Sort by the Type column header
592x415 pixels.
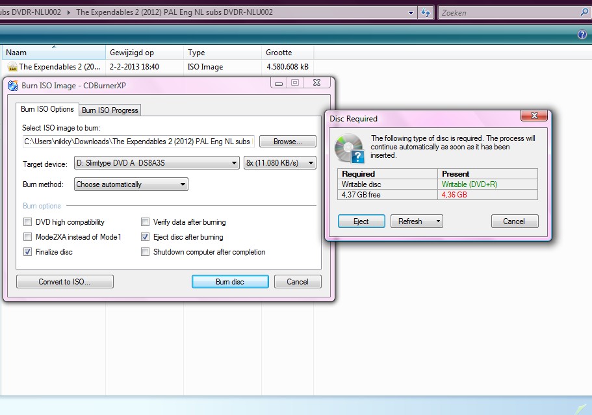(x=222, y=53)
